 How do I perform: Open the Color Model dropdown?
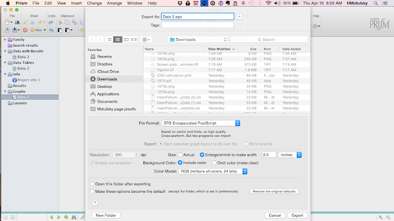pos(213,171)
